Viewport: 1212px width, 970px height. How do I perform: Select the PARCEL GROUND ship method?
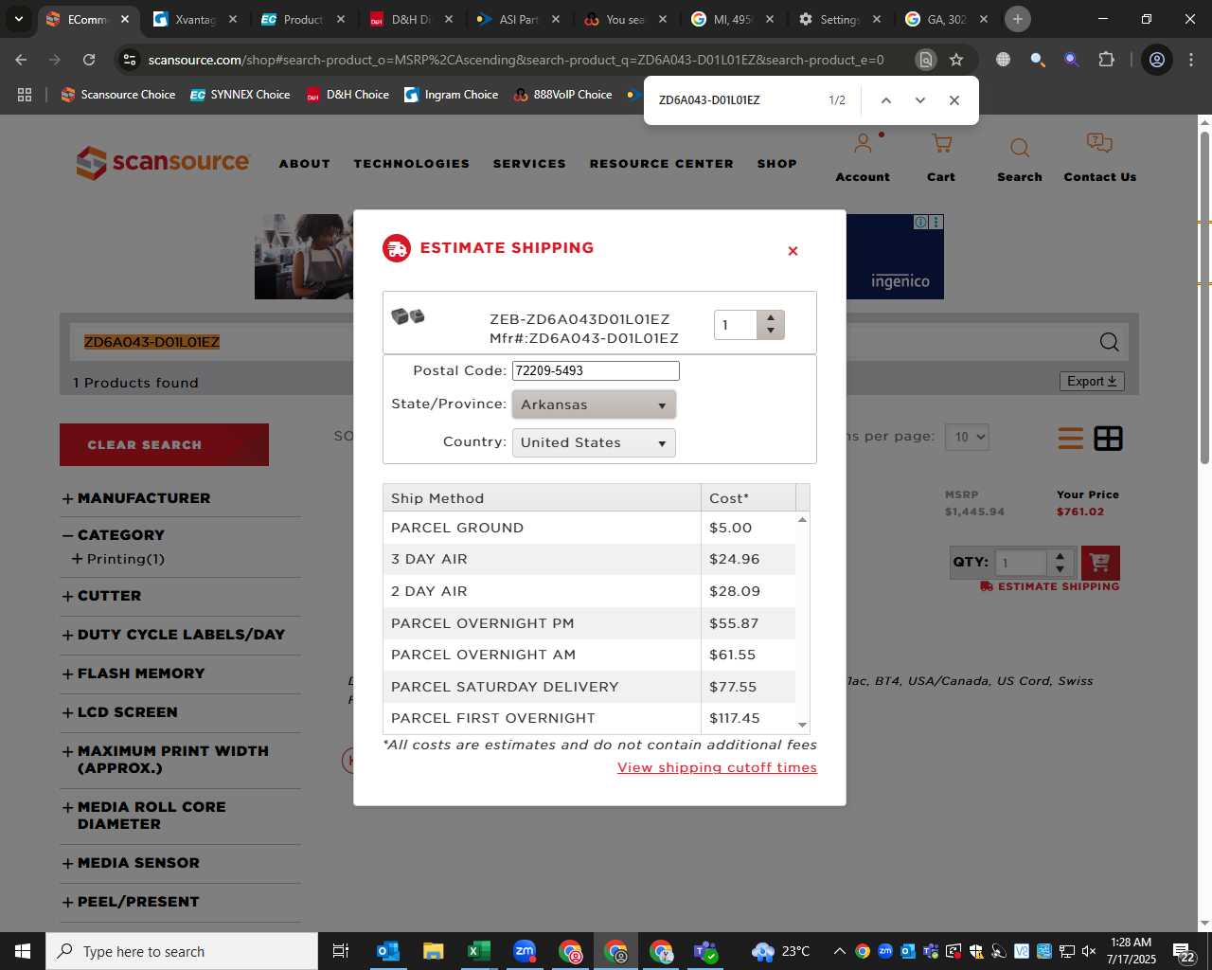[x=589, y=528]
